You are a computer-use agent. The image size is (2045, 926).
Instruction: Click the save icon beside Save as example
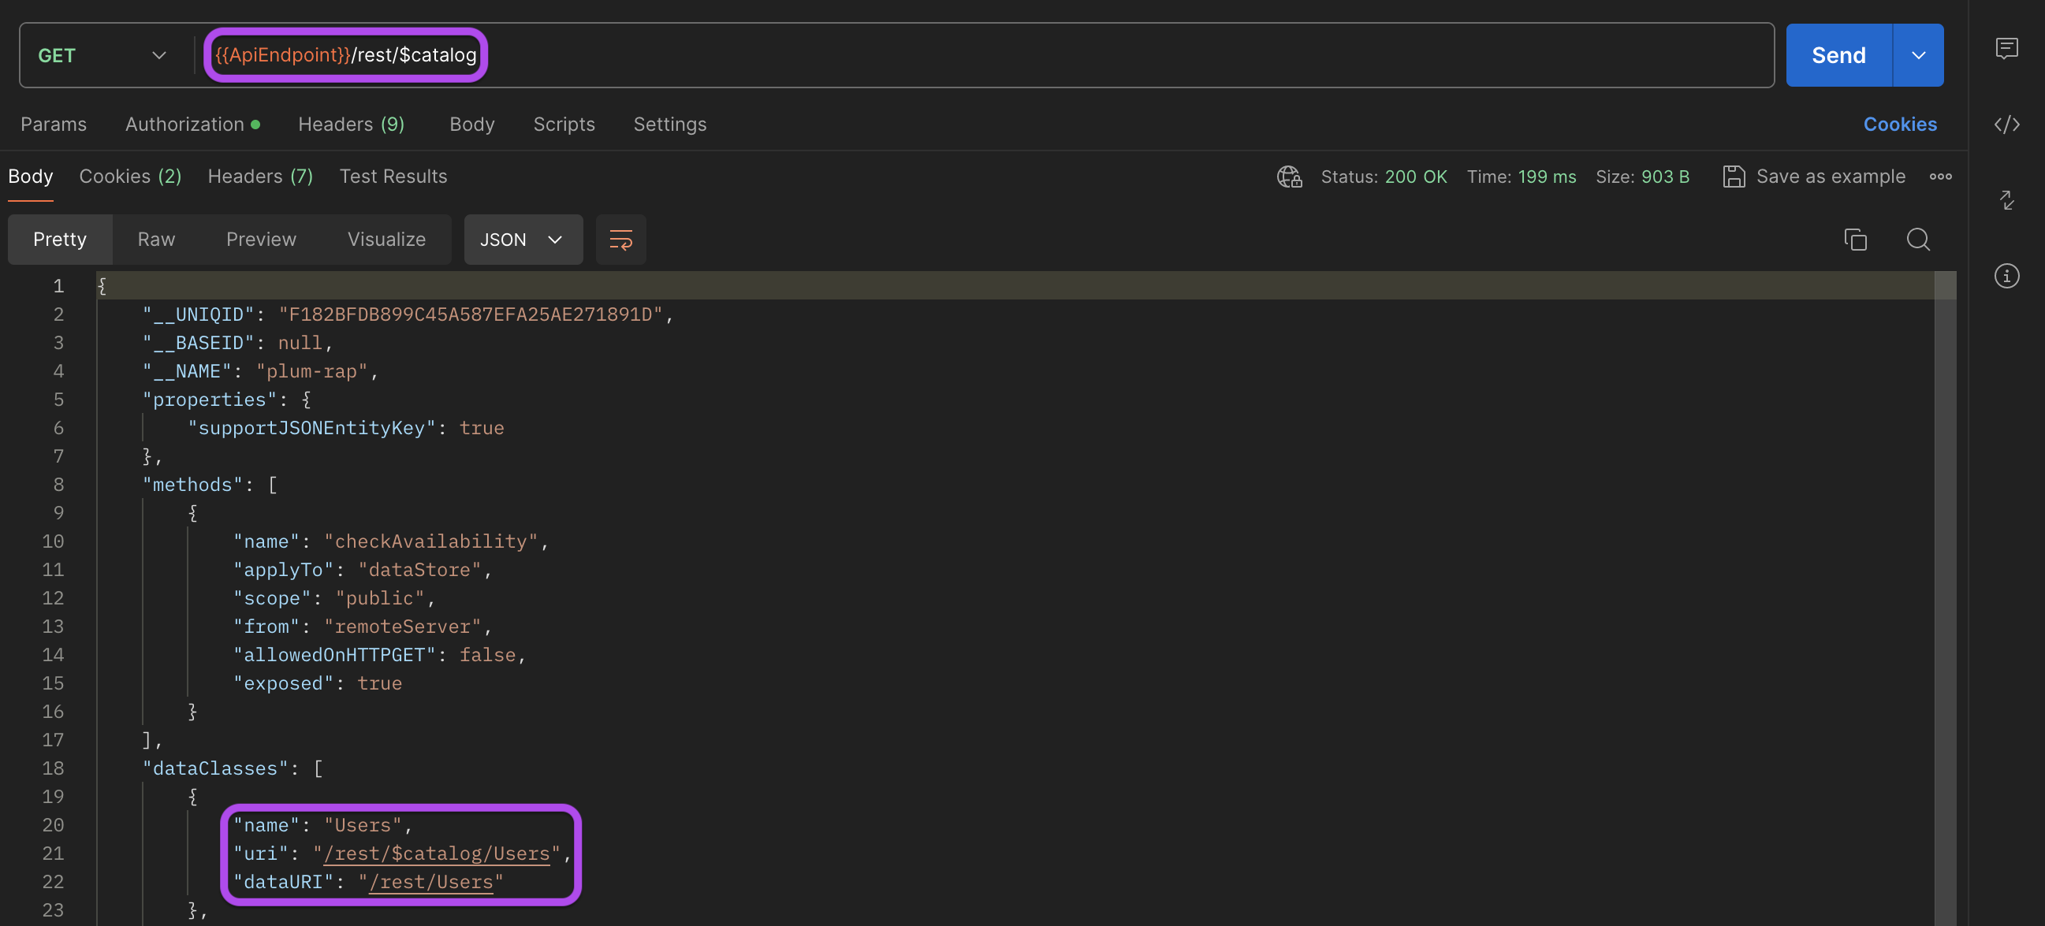[1733, 177]
